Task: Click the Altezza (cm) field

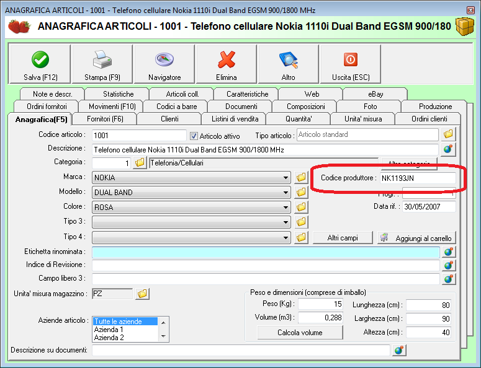Action: click(x=428, y=332)
